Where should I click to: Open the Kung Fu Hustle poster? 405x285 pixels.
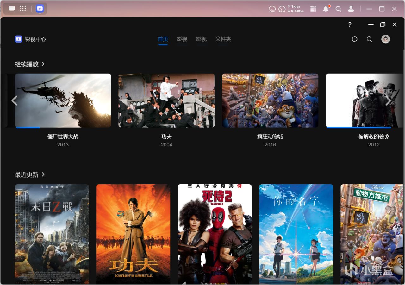133,234
